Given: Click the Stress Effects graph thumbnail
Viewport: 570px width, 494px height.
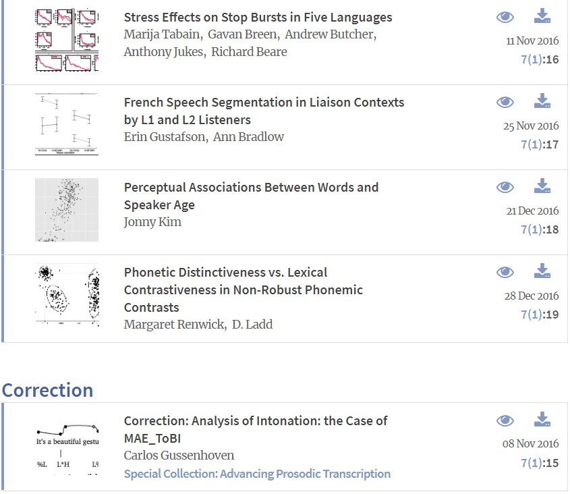Looking at the screenshot, I should coord(67,40).
